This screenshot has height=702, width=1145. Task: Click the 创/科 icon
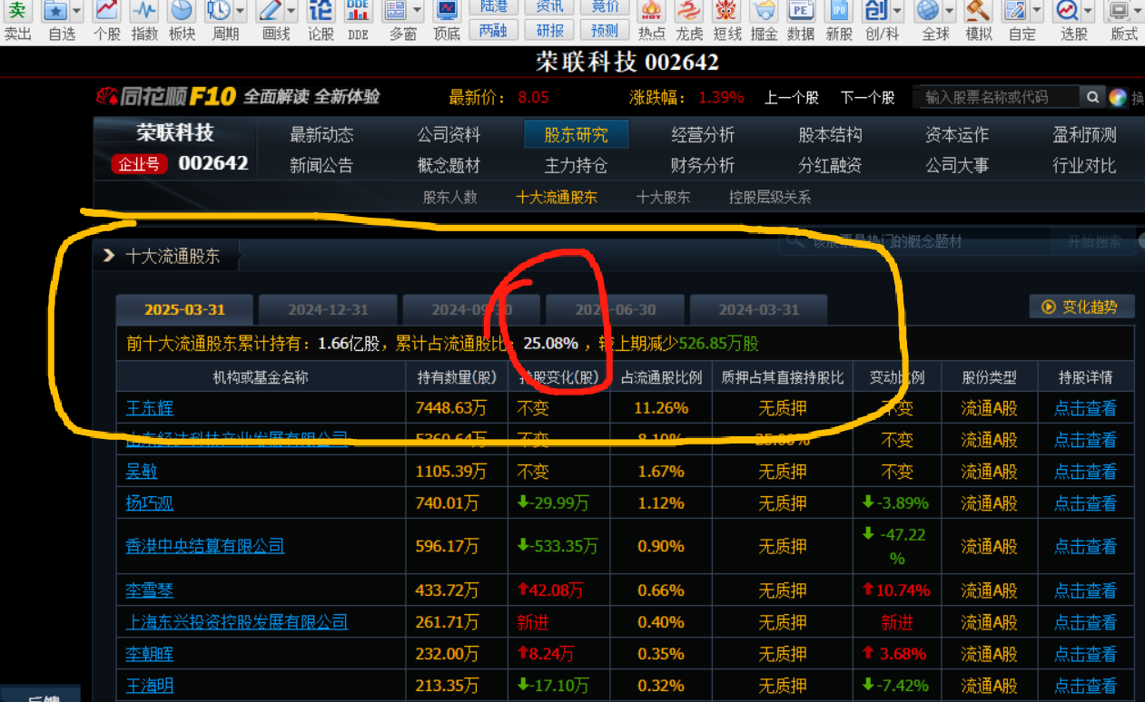coord(874,11)
